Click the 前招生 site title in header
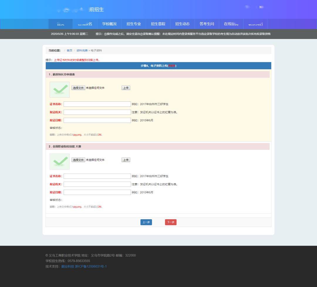Viewport: 317px width, 287px height. 97,9
